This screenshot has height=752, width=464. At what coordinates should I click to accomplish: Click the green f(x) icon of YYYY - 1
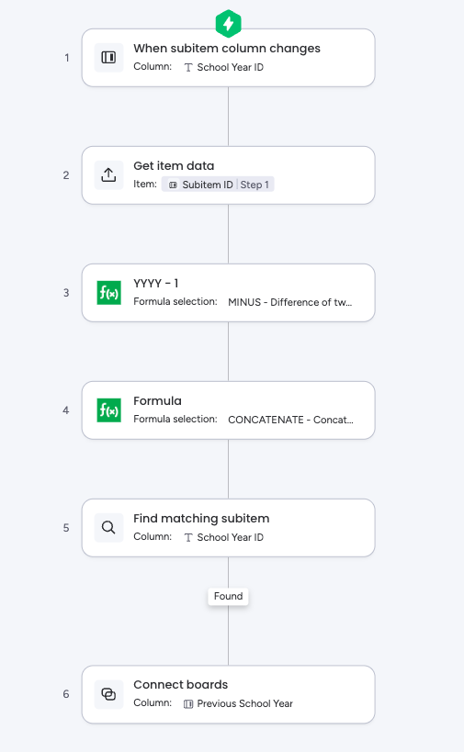109,293
